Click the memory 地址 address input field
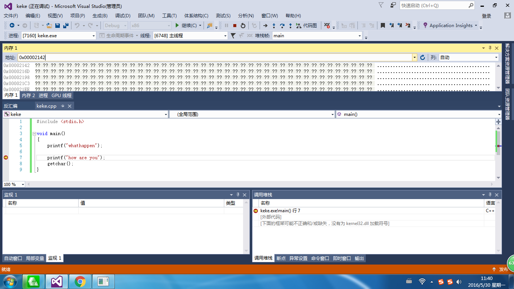Screen dimensions: 514x289 (x=215, y=58)
